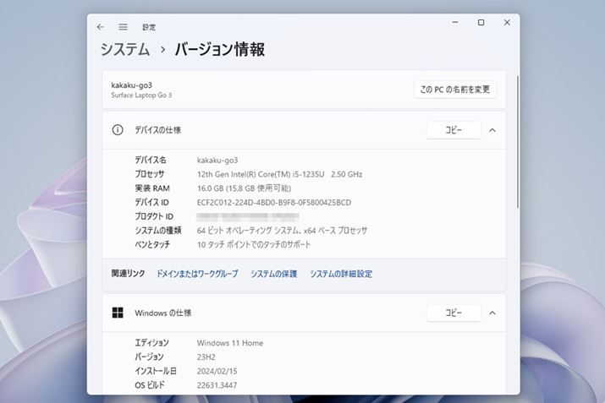Click the インストール日 row label
Viewport: 605px width, 403px height.
156,371
